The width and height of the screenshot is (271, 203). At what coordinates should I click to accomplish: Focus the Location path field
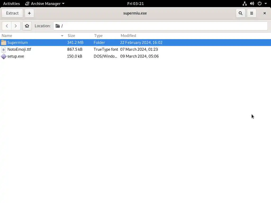(160, 26)
